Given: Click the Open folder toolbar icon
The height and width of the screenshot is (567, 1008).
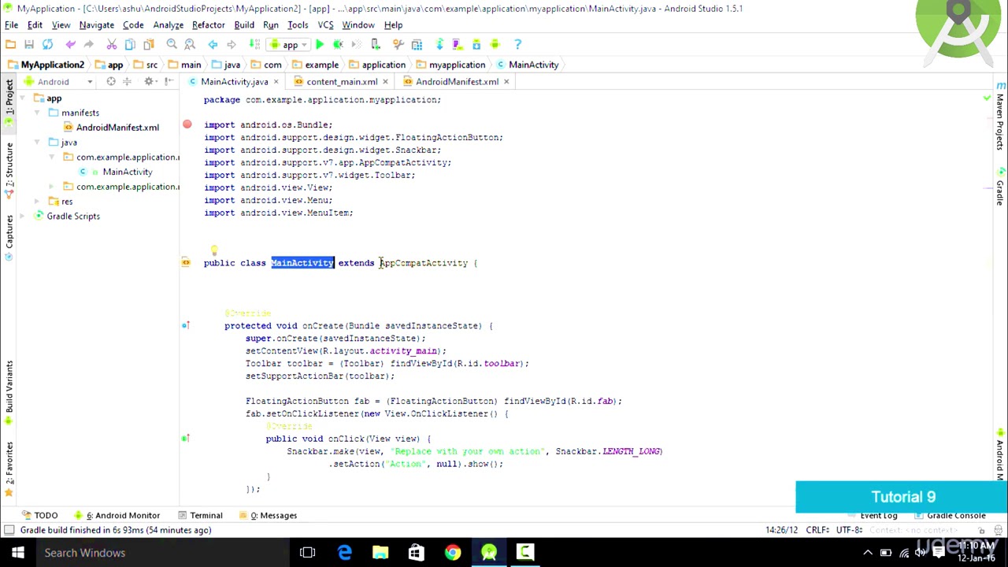Looking at the screenshot, I should coord(10,45).
